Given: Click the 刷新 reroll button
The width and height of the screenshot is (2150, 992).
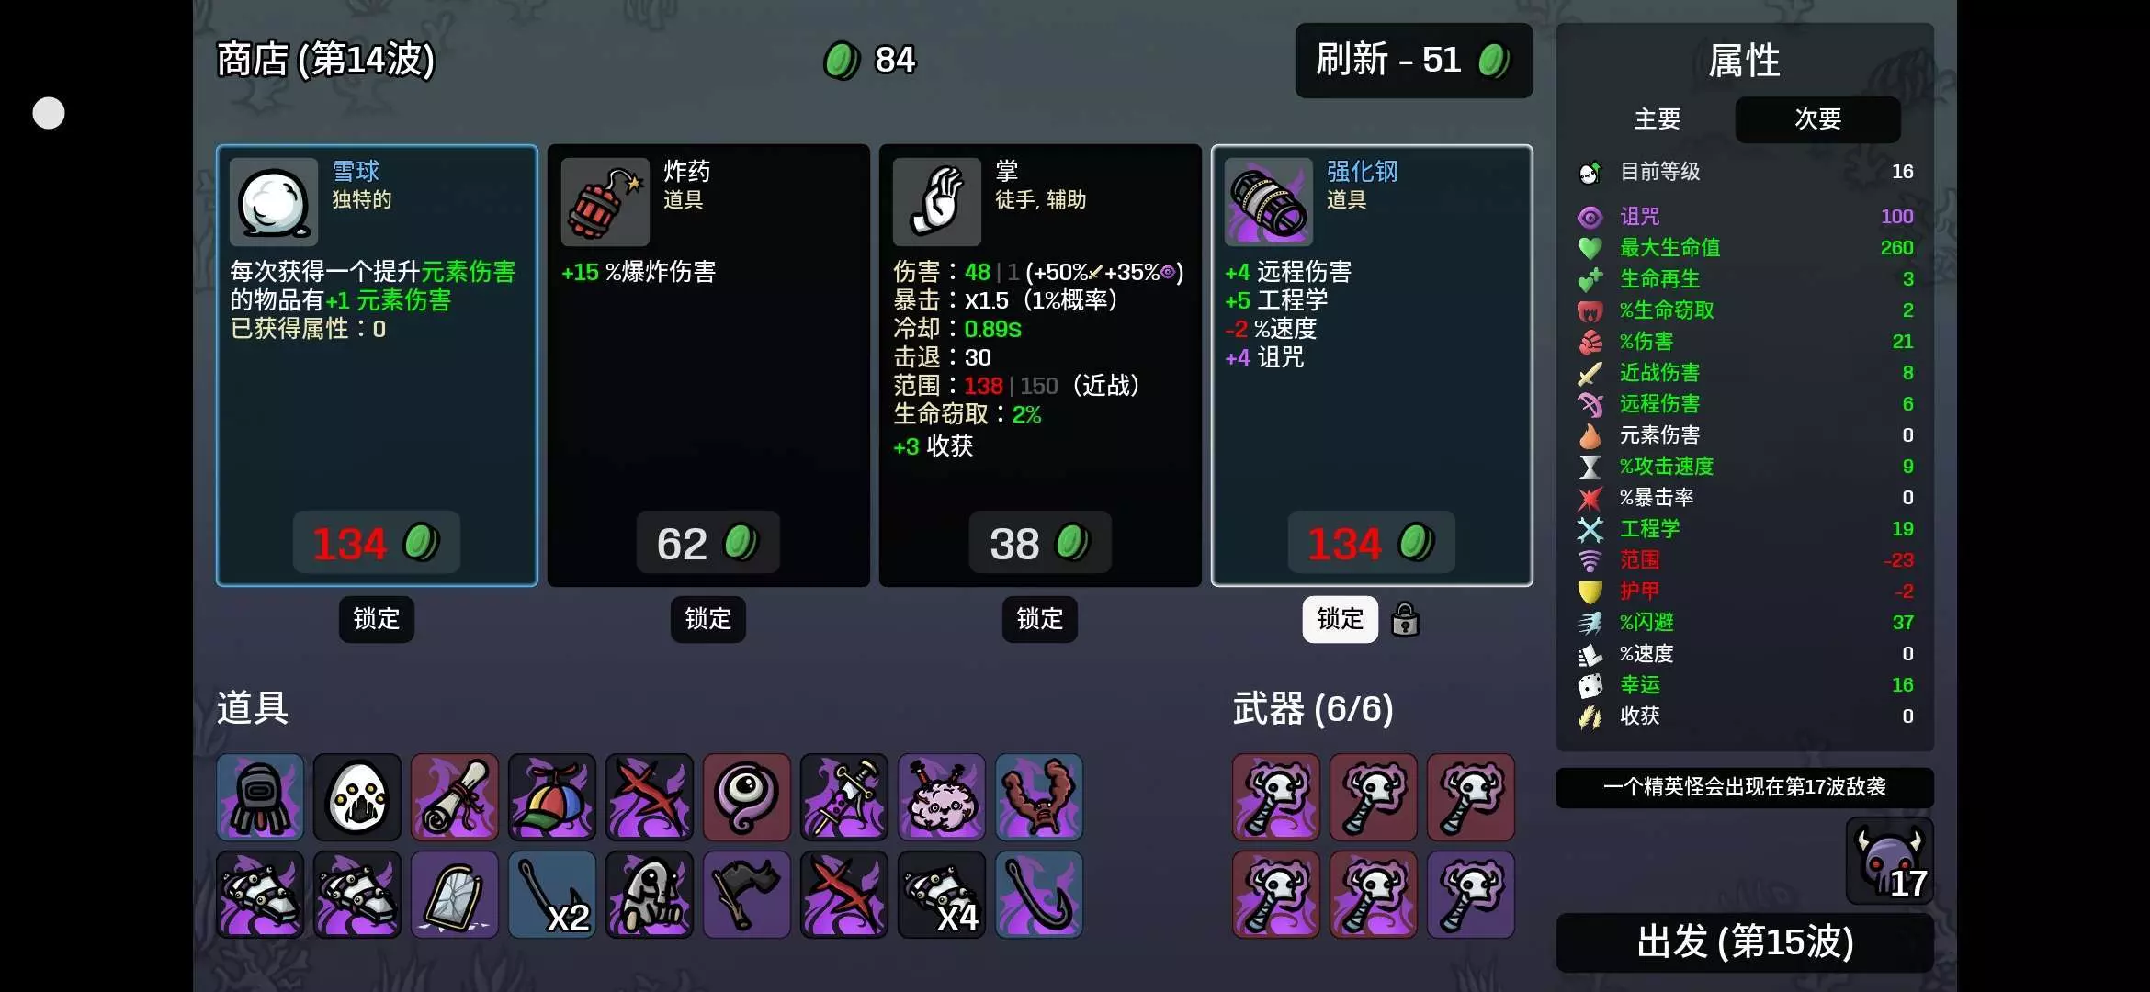Looking at the screenshot, I should [x=1414, y=61].
